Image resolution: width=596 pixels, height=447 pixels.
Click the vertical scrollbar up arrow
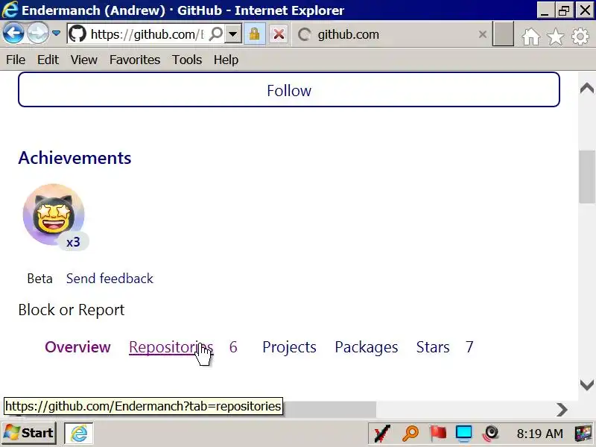click(x=587, y=88)
